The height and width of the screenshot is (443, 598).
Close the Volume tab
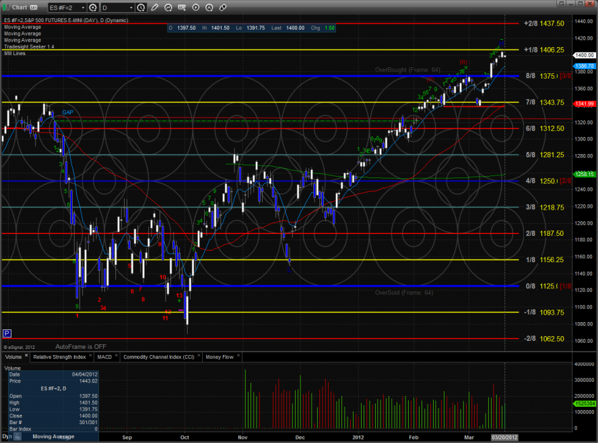(26, 356)
